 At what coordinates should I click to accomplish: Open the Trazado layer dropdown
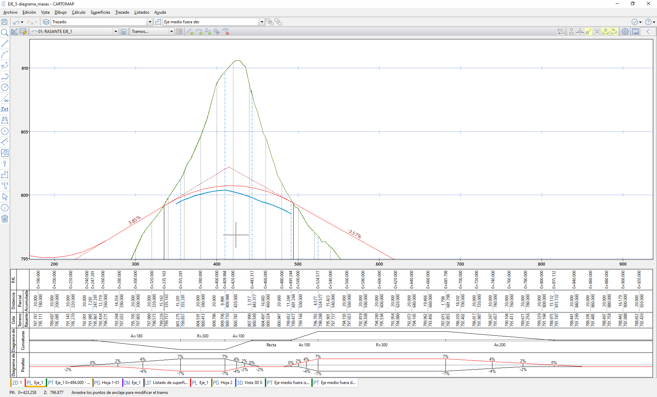[150, 22]
